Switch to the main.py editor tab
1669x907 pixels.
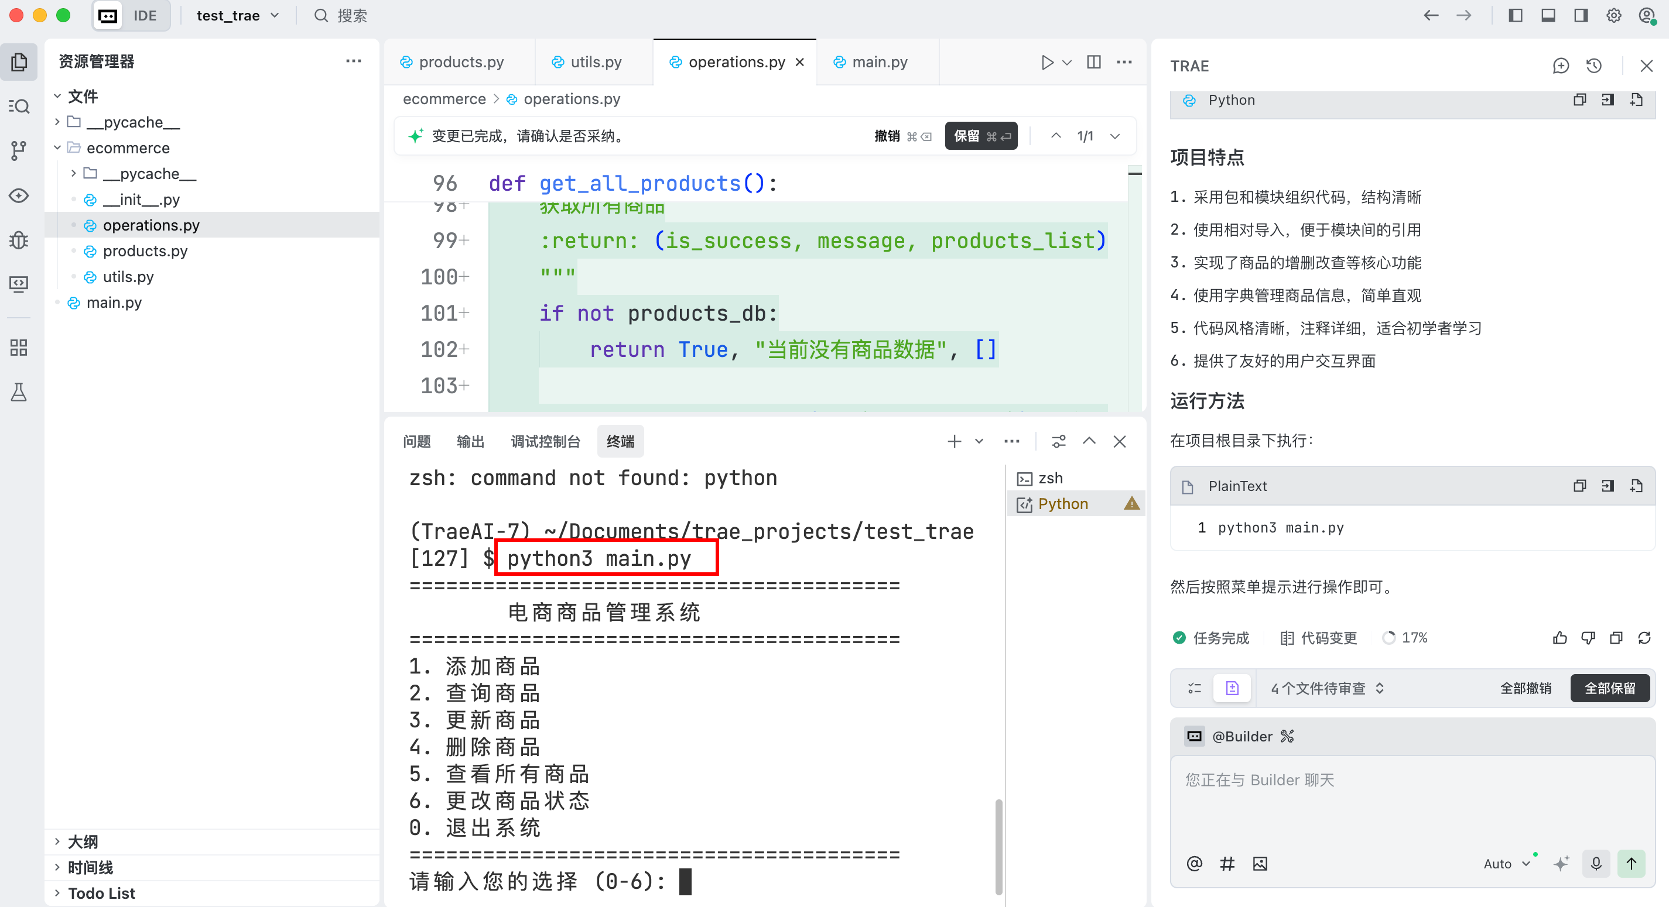pos(878,62)
